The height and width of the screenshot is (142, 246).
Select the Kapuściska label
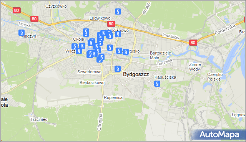click(165, 77)
